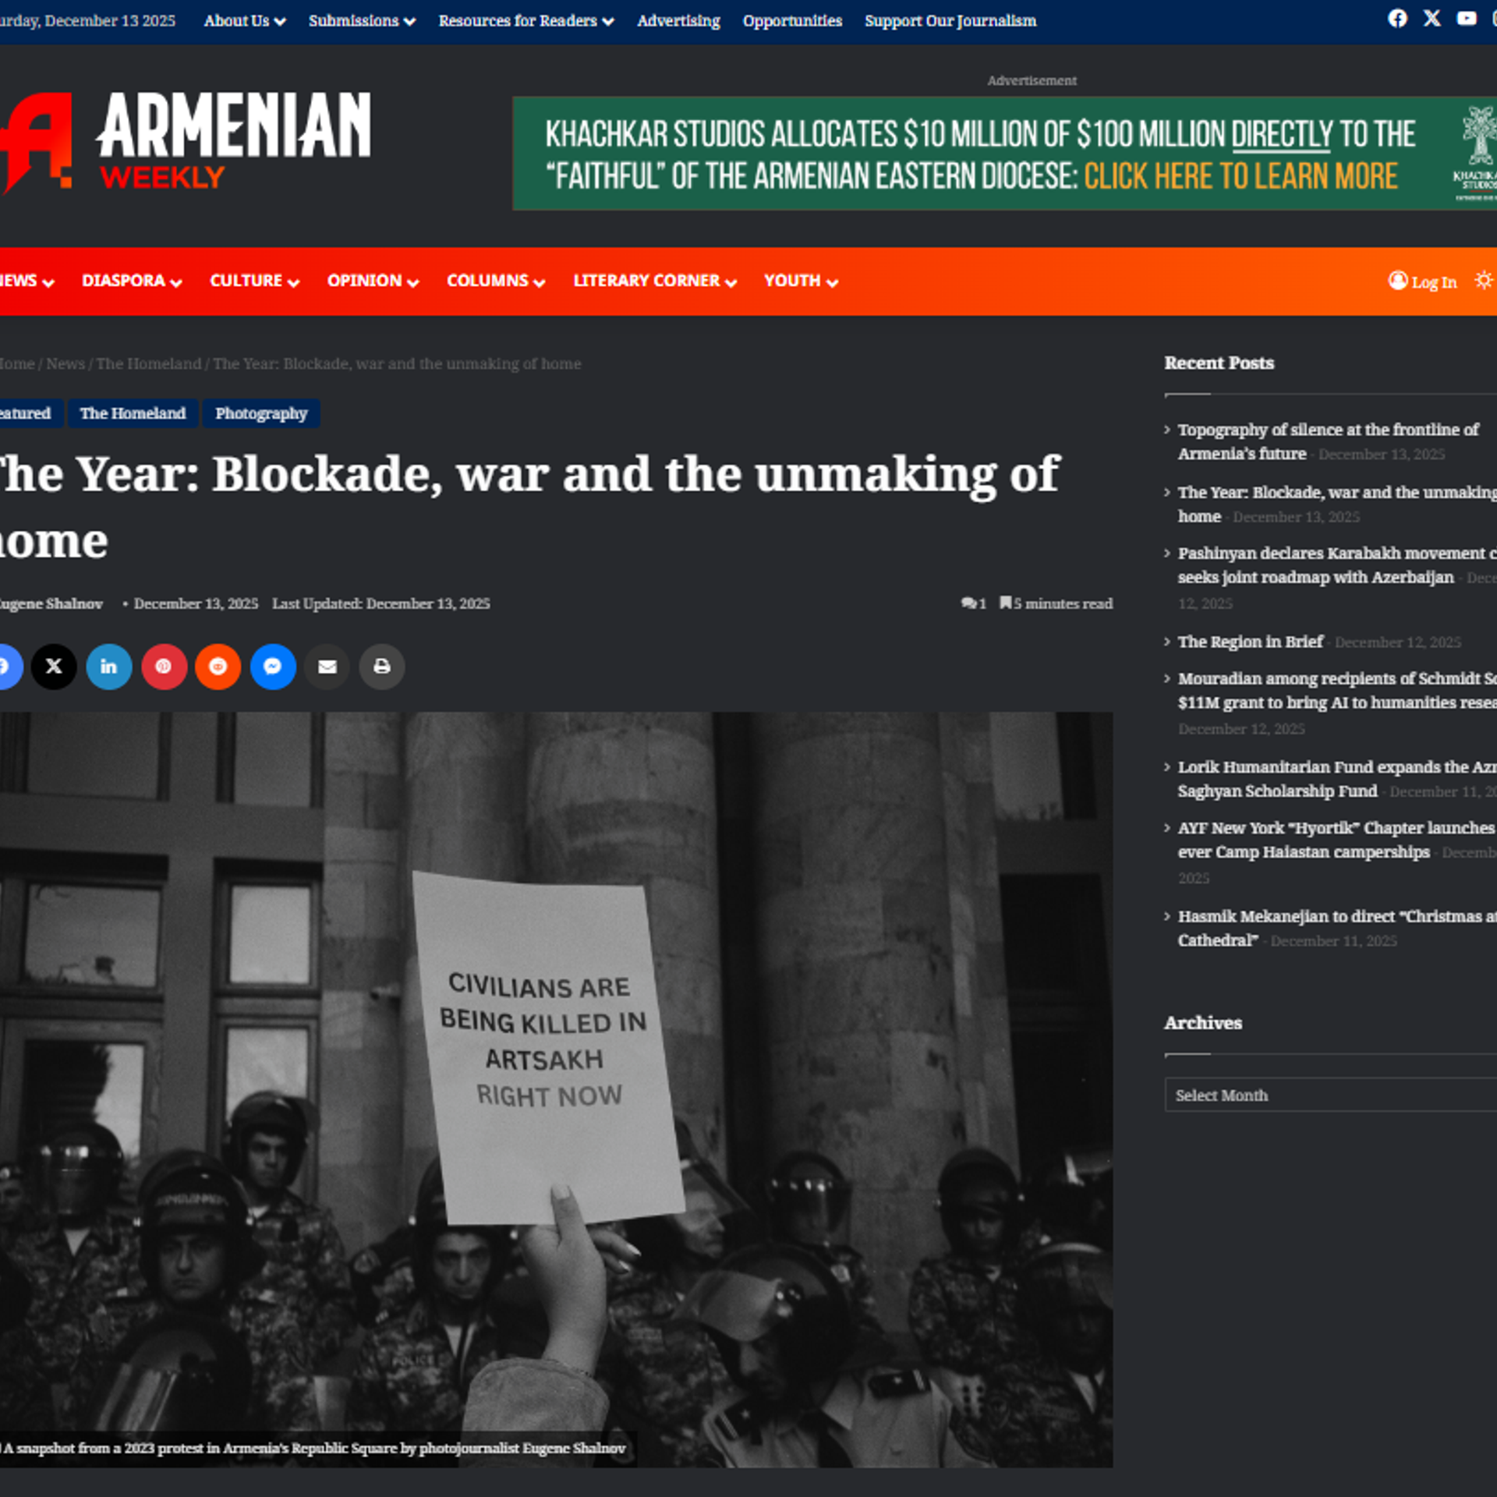The height and width of the screenshot is (1497, 1497).
Task: Print the article using printer icon
Action: [x=382, y=667]
